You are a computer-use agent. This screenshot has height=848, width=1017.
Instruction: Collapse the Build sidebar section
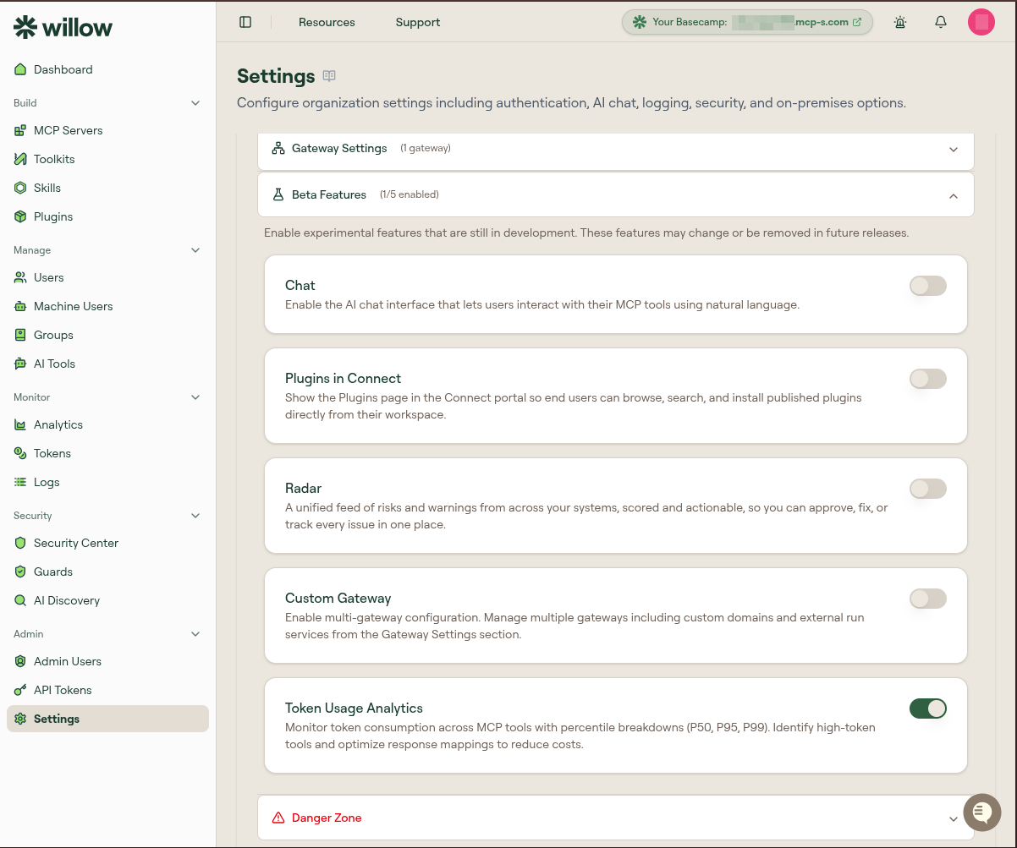195,103
